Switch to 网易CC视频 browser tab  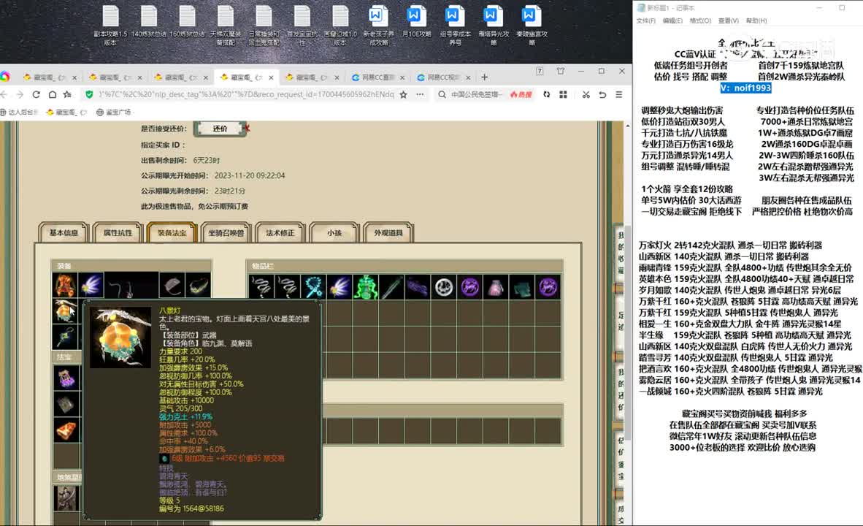[x=444, y=77]
